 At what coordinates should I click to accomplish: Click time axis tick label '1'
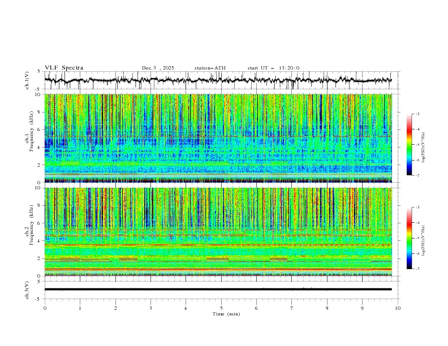click(x=80, y=308)
